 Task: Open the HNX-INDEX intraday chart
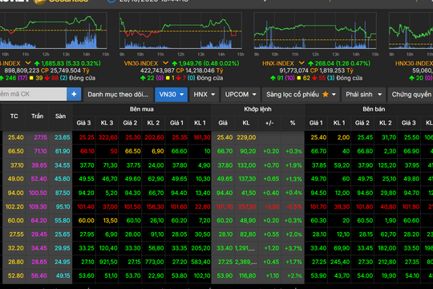tap(315, 31)
